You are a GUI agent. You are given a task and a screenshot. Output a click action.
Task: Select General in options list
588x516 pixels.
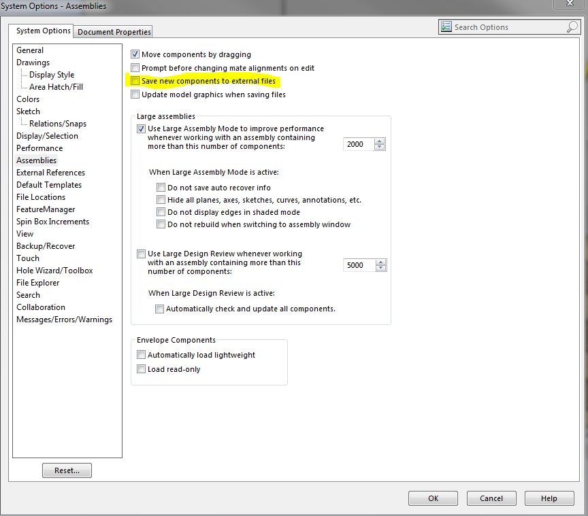click(30, 50)
